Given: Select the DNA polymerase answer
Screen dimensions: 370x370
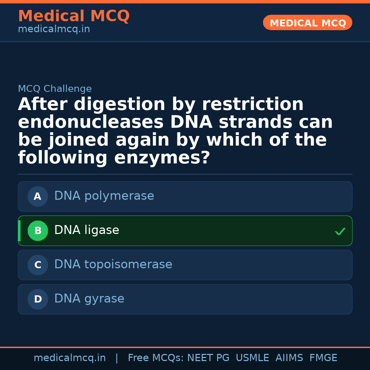Looking at the screenshot, I should 104,196.
